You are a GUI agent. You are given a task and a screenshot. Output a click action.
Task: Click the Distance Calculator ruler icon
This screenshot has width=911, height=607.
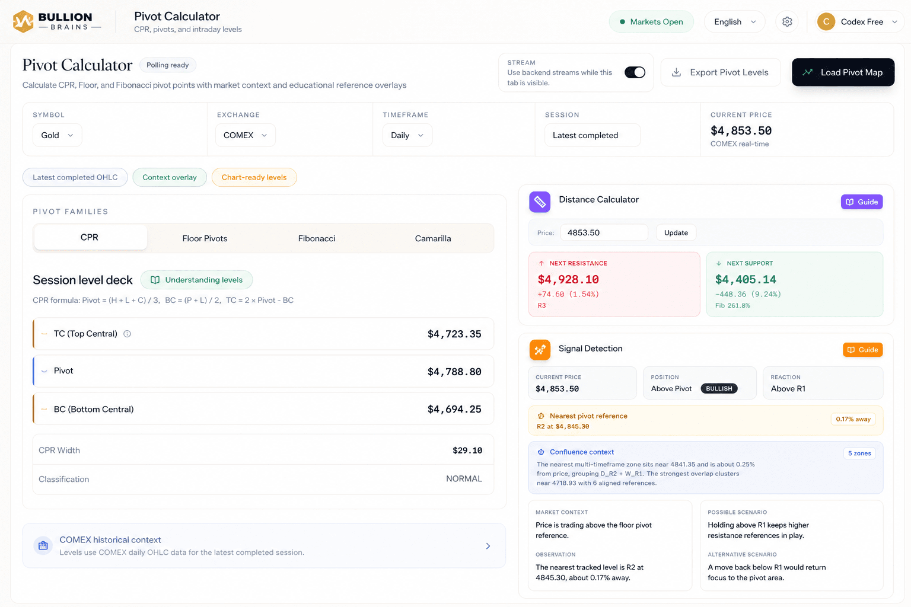click(540, 202)
